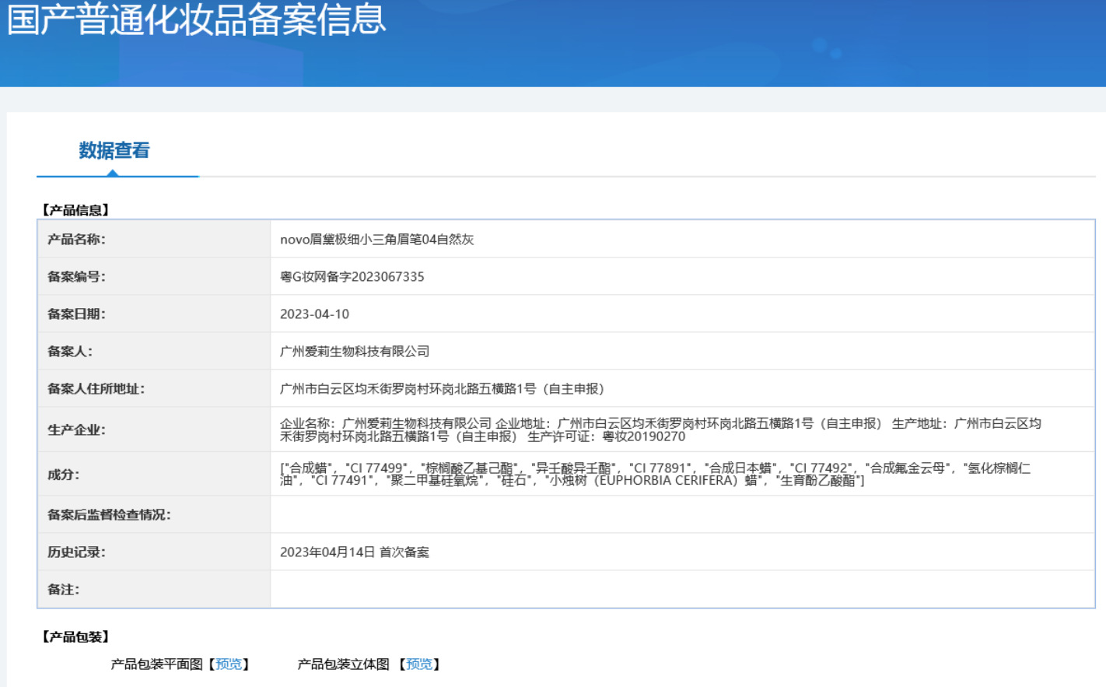Click the 产品包装平面图 label
Screen dimensions: 1106x687
tap(157, 664)
